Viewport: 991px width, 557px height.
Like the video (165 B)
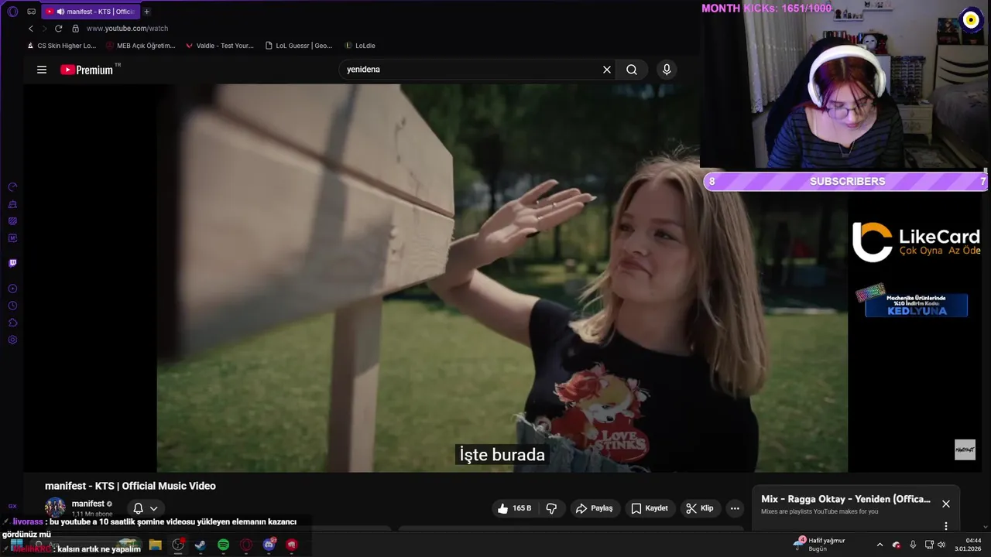[x=515, y=508]
